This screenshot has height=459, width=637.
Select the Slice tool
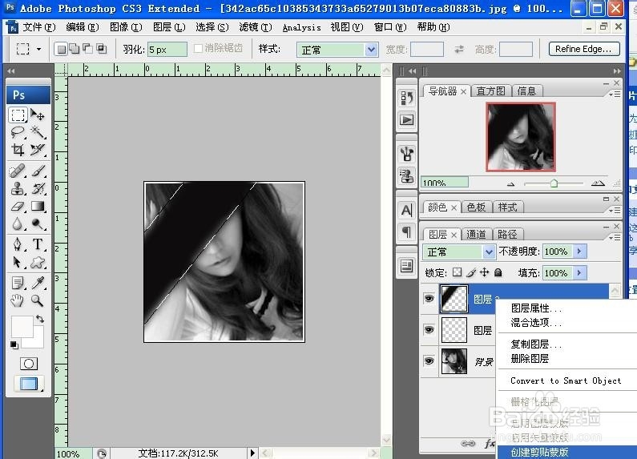[x=38, y=150]
